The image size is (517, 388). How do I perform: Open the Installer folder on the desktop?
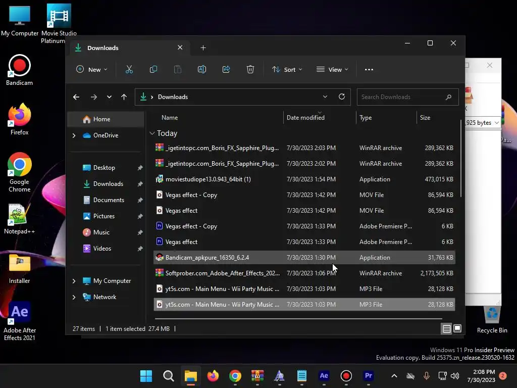click(x=20, y=268)
